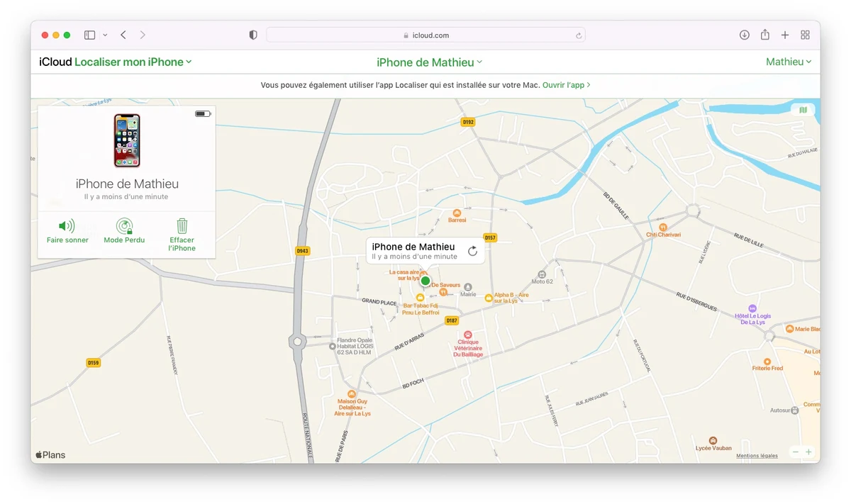Open the Safari privacy report shield
This screenshot has height=504, width=851.
tap(253, 35)
